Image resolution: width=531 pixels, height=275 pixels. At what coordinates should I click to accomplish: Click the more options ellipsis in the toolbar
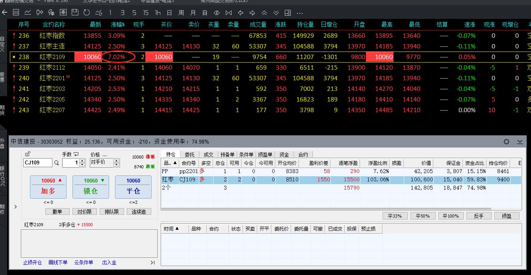[300, 13]
